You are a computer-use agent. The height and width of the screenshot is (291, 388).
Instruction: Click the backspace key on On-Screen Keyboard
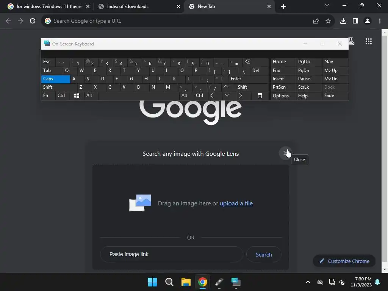click(247, 62)
